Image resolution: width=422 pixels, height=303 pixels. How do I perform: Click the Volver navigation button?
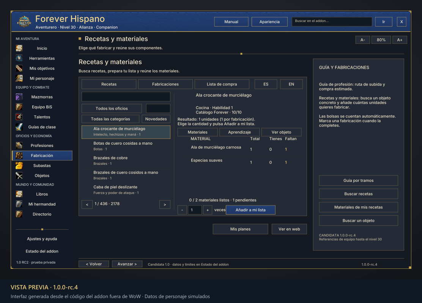pyautogui.click(x=94, y=264)
